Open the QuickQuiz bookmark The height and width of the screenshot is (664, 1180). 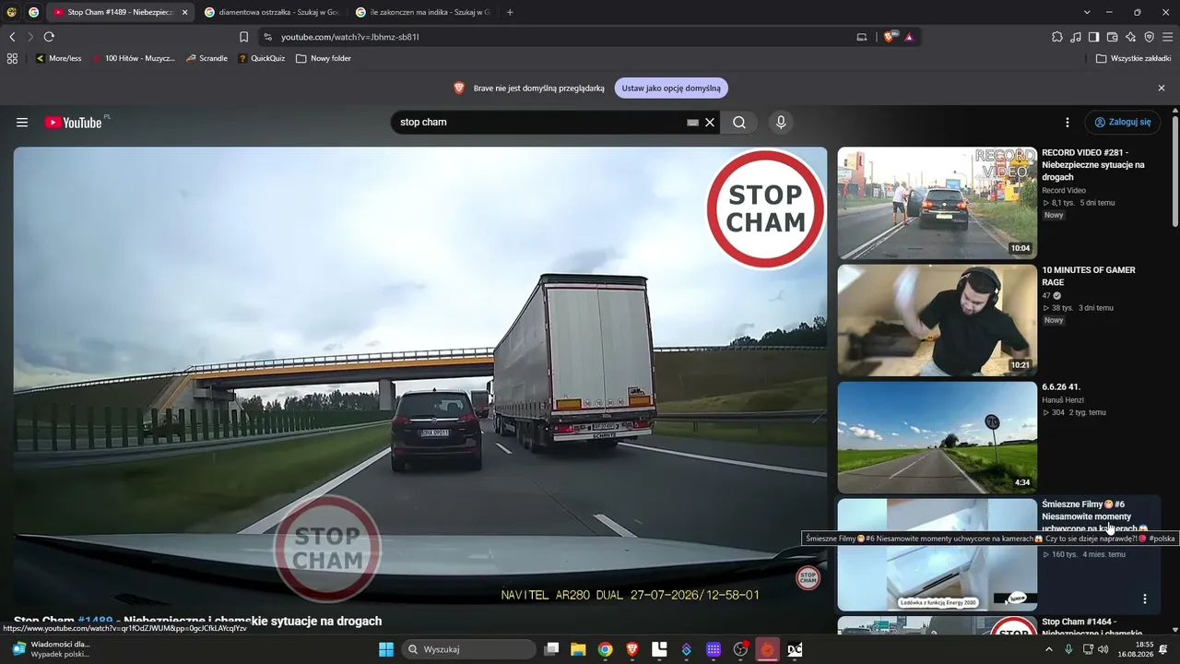click(262, 58)
